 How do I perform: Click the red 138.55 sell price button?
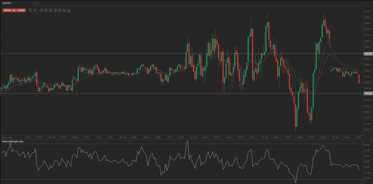click(x=8, y=10)
